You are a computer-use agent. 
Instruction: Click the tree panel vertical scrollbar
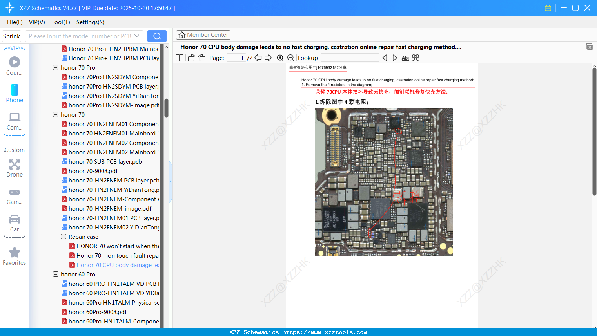point(166,108)
